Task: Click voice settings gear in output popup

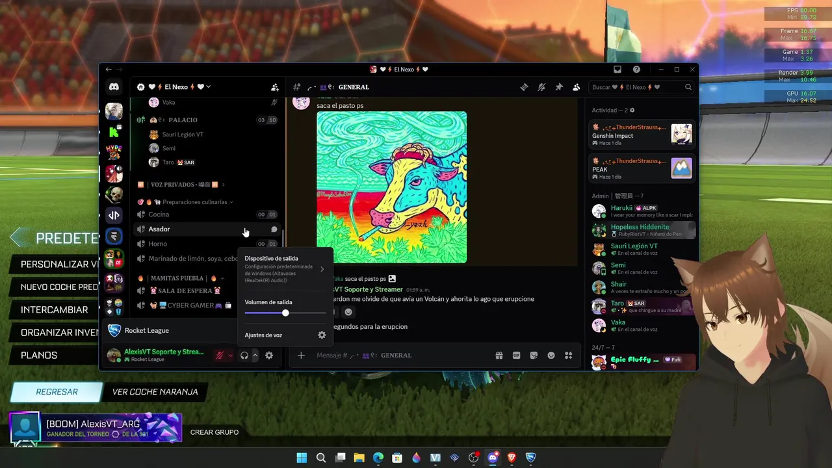Action: click(x=322, y=335)
